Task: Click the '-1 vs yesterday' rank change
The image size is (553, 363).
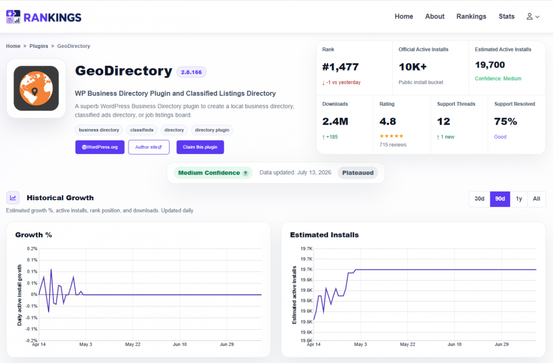Action: (x=341, y=82)
